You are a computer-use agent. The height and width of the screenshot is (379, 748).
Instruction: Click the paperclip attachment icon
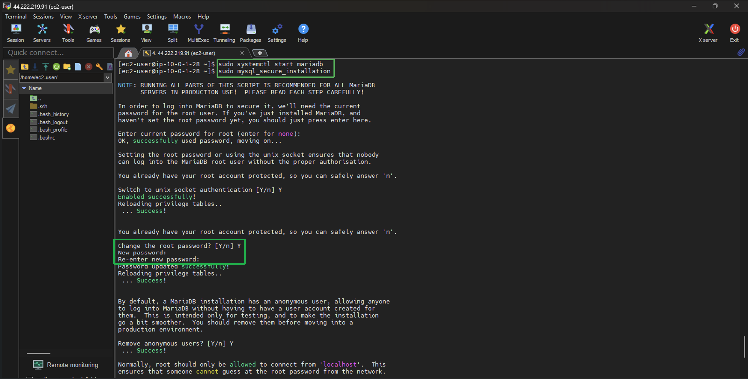741,52
